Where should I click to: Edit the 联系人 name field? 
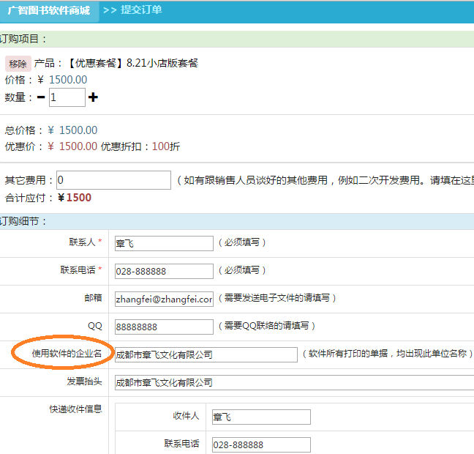click(x=164, y=243)
